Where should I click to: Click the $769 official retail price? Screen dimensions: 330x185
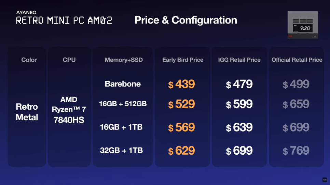pyautogui.click(x=296, y=151)
